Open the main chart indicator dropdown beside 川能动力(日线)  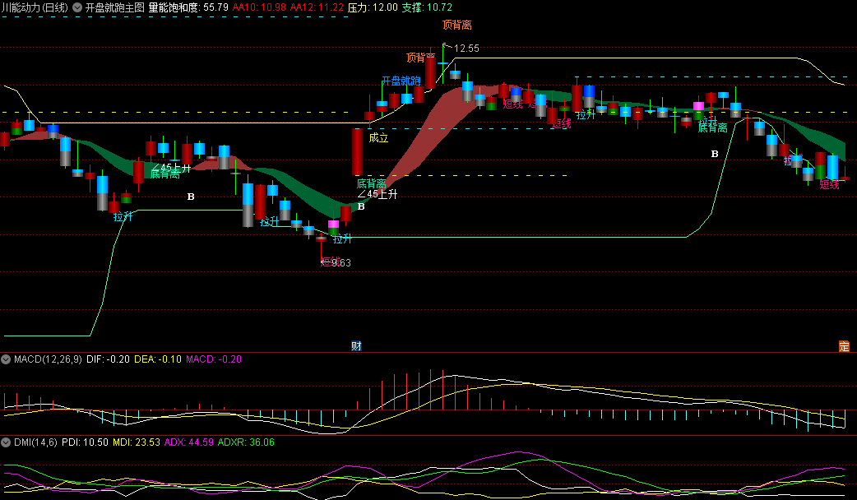[77, 7]
